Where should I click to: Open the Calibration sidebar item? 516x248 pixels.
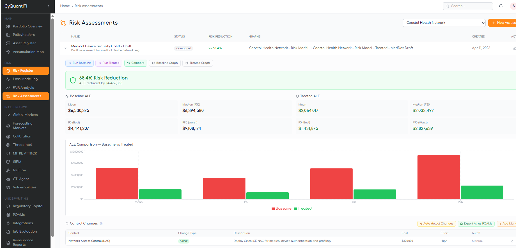coord(22,136)
